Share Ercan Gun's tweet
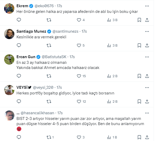The image size is (158, 141). pyautogui.click(x=147, y=76)
